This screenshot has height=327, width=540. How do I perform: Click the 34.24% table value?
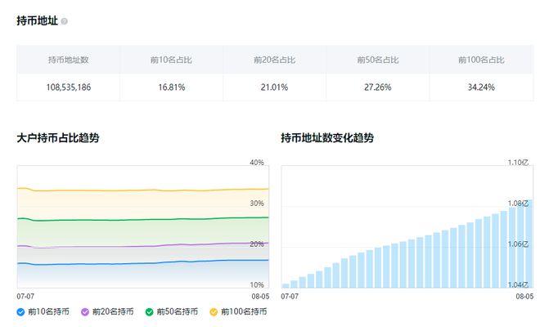[481, 87]
